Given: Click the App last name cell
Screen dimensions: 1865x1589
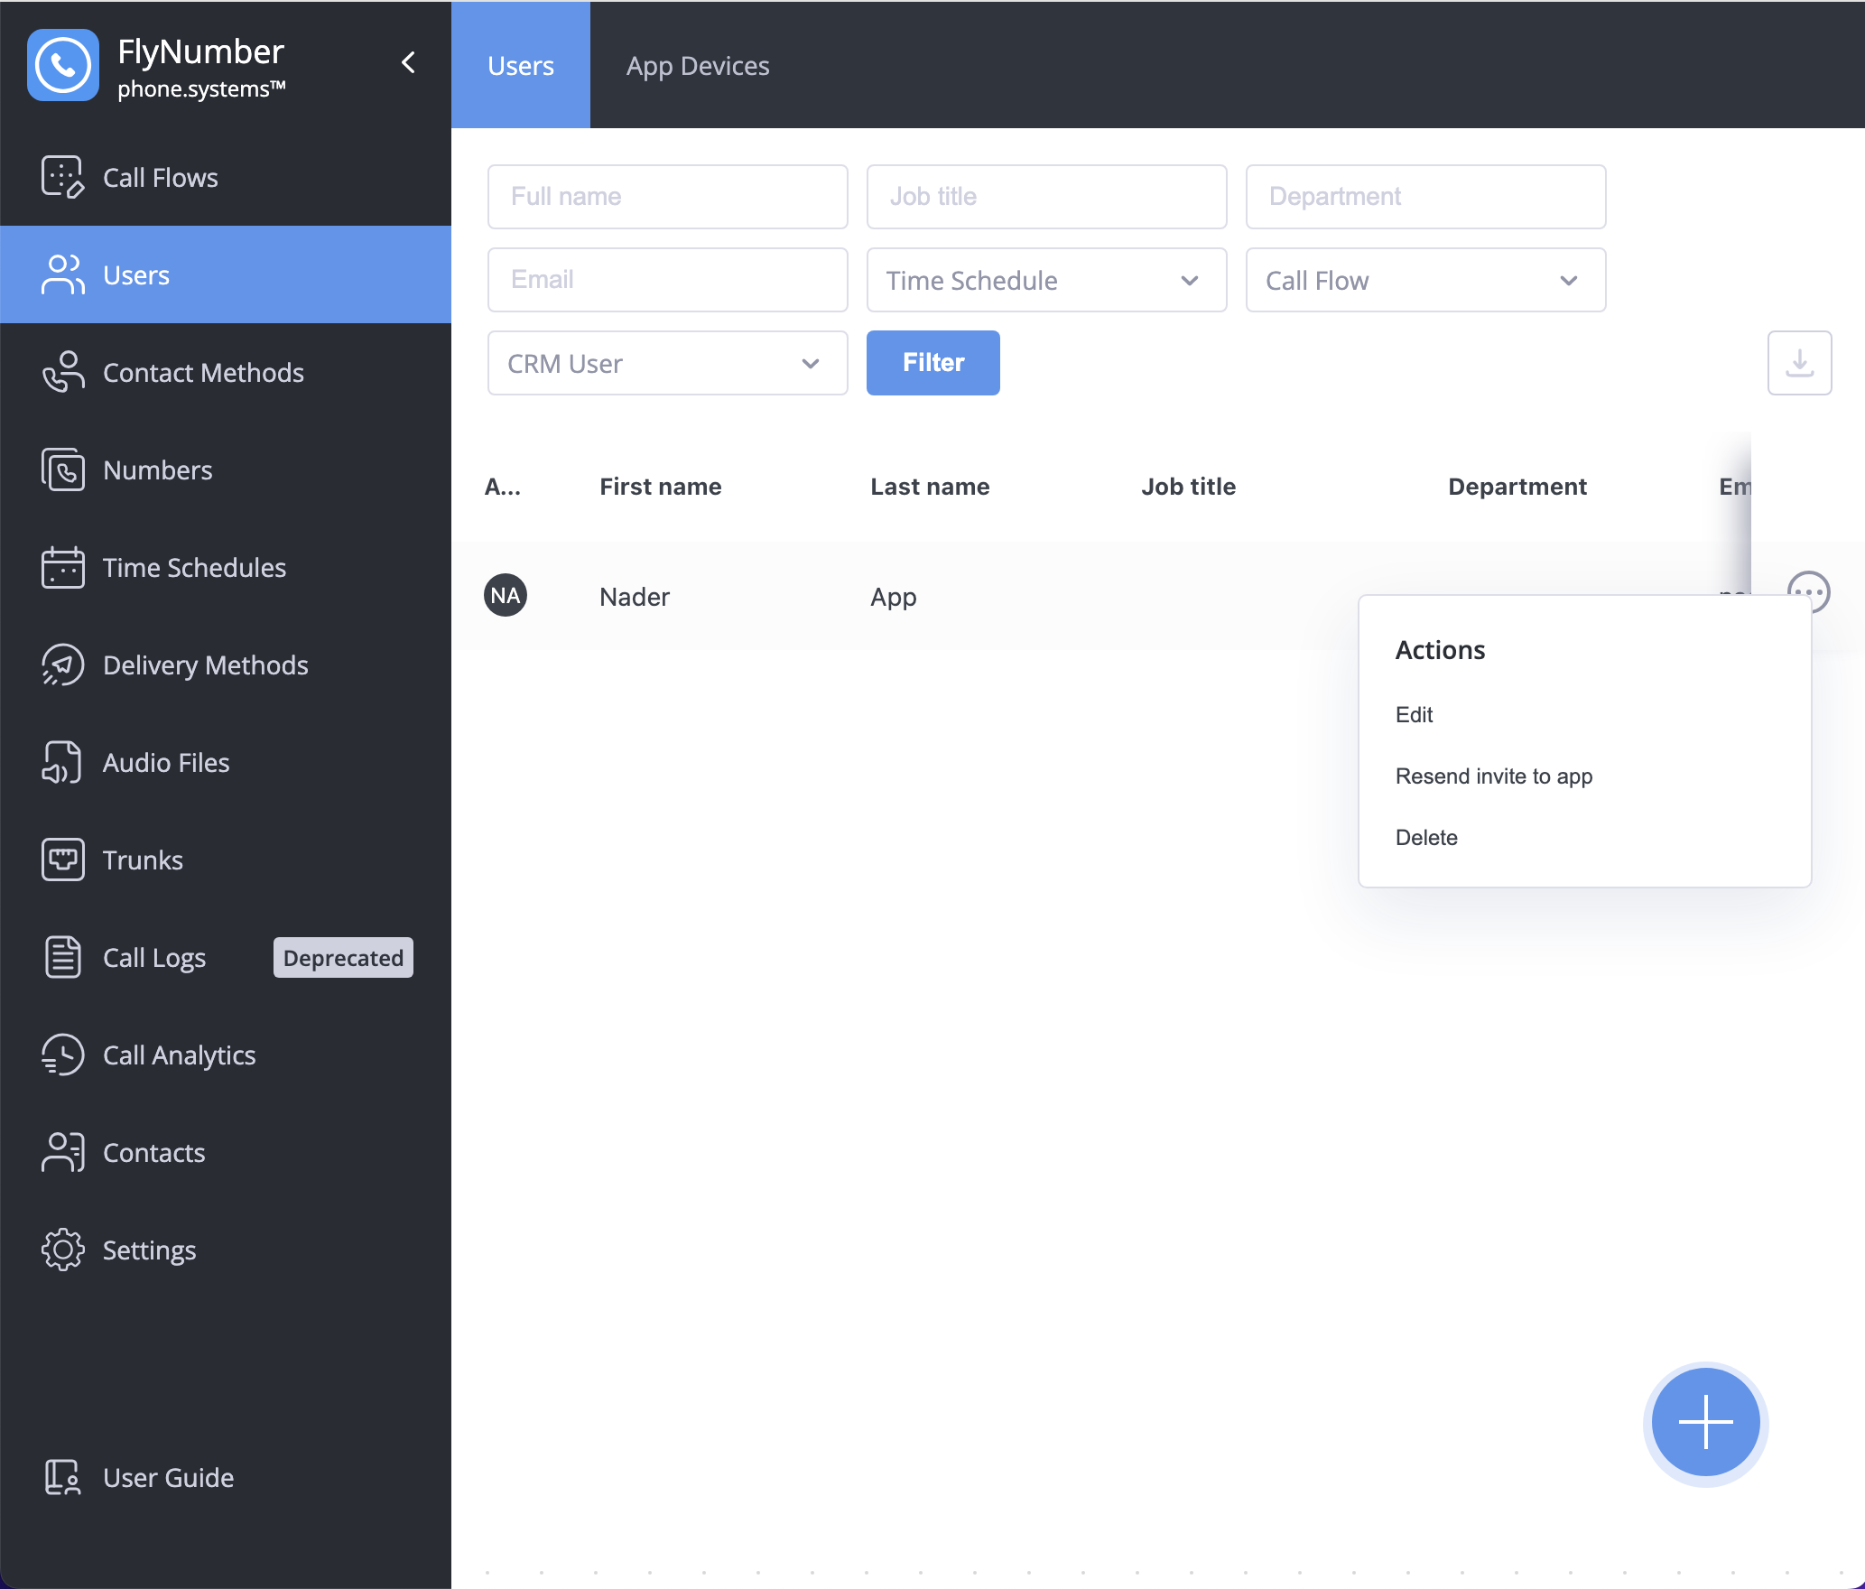Looking at the screenshot, I should [x=894, y=597].
